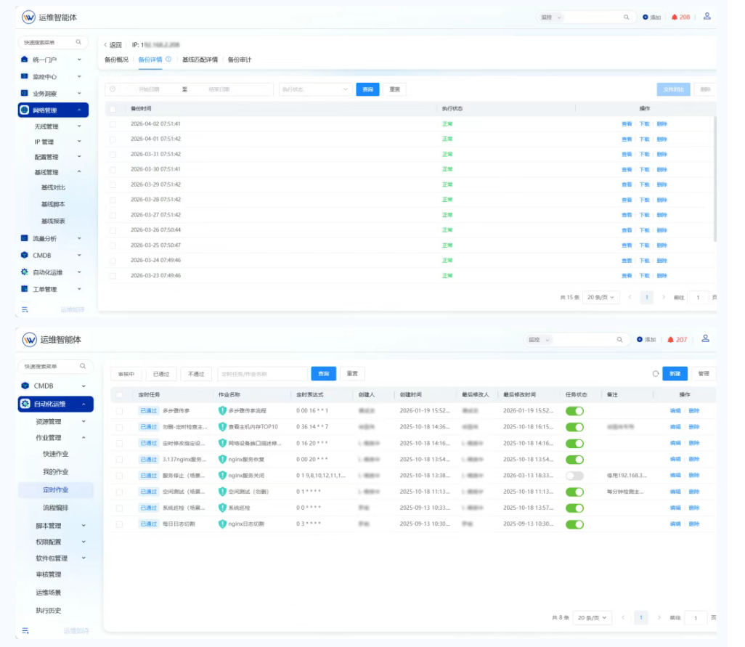745x647 pixels.
Task: Click the 新建 button
Action: point(675,373)
